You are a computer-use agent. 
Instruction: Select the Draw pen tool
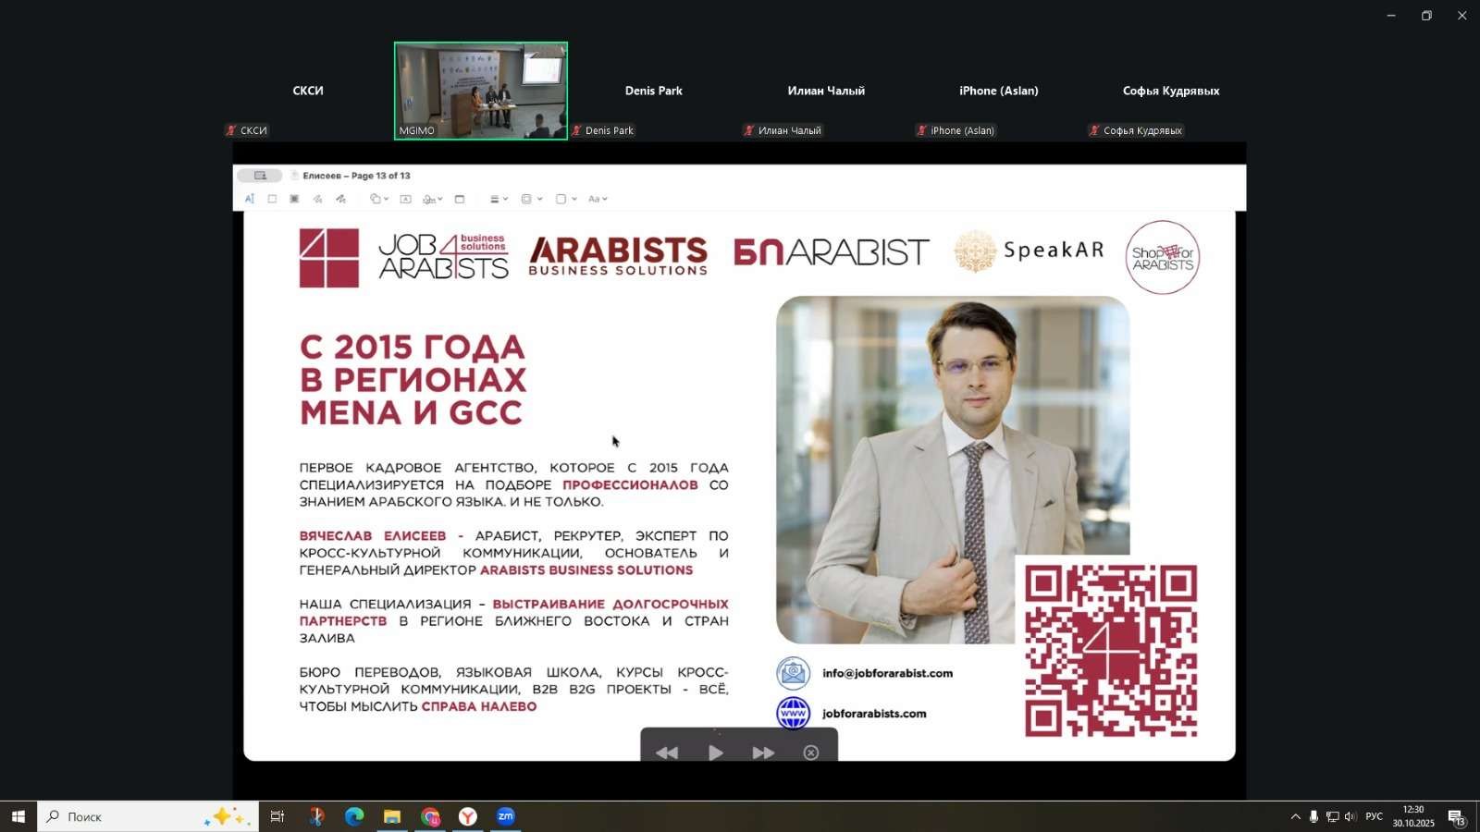tap(340, 199)
